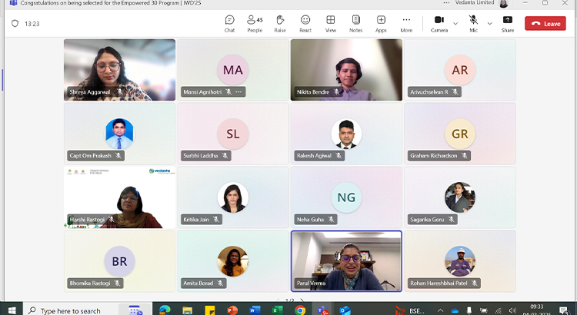Raise your hand in the meeting

coord(280,23)
